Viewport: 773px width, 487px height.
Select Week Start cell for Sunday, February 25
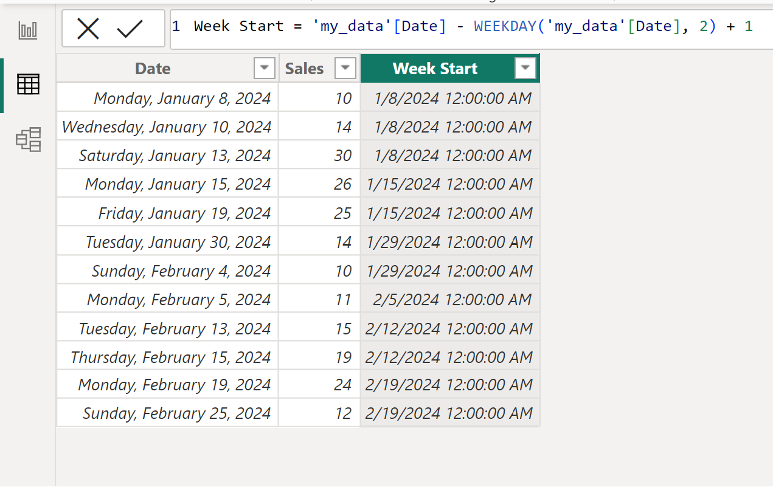pyautogui.click(x=449, y=413)
